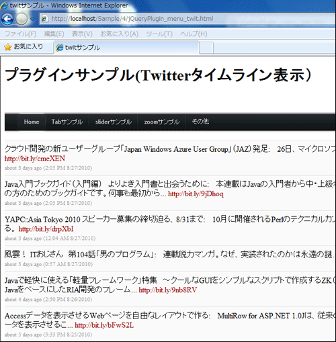Click the Internet Explorer logo in title bar
This screenshot has height=342, width=336.
pos(4,5)
